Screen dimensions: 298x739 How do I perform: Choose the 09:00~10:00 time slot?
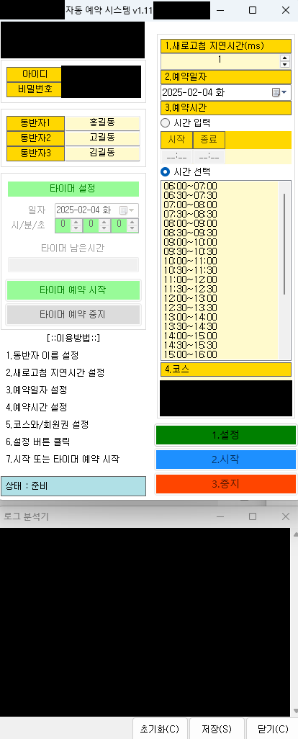click(x=191, y=242)
